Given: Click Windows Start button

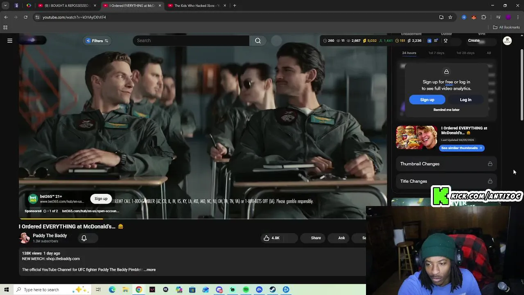Looking at the screenshot, I should tap(7, 290).
